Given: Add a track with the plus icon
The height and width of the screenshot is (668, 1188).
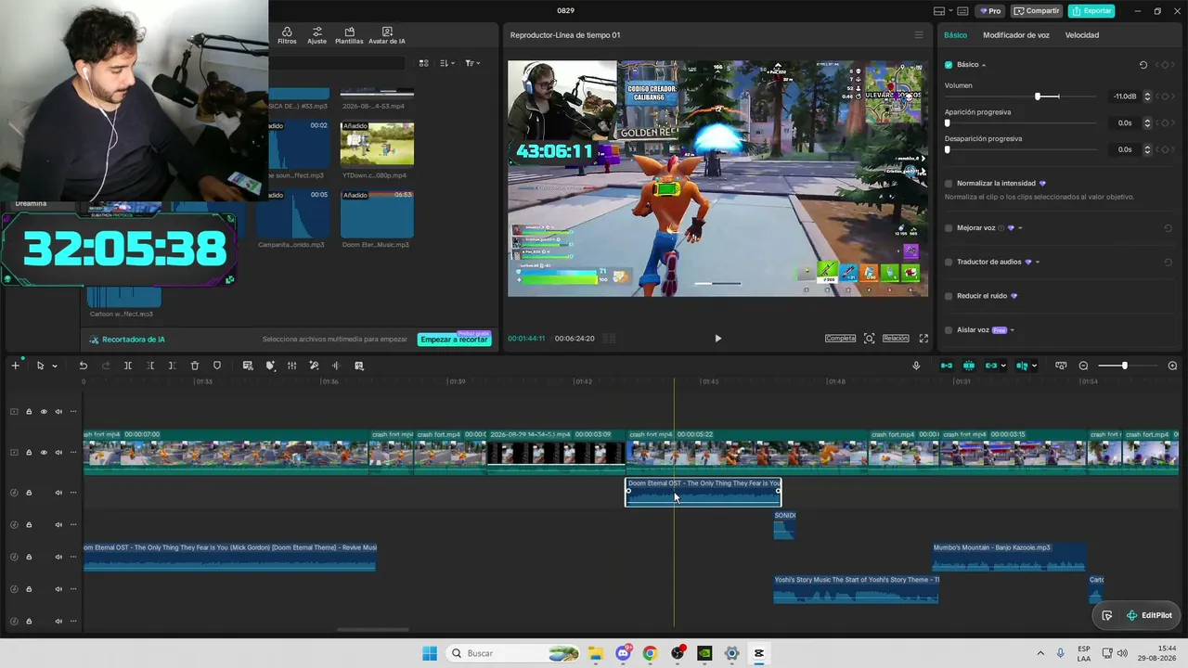Looking at the screenshot, I should [x=15, y=366].
